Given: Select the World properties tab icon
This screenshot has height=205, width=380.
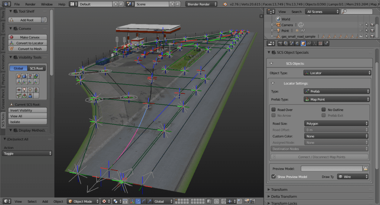Looking at the screenshot, I should [x=297, y=43].
